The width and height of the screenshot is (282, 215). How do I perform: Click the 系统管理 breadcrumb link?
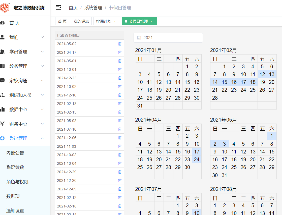pos(93,8)
